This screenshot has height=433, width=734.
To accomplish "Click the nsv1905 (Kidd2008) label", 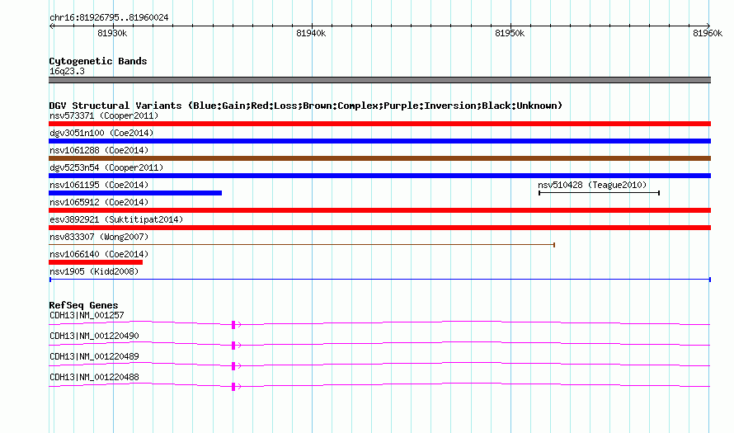I will coord(94,271).
